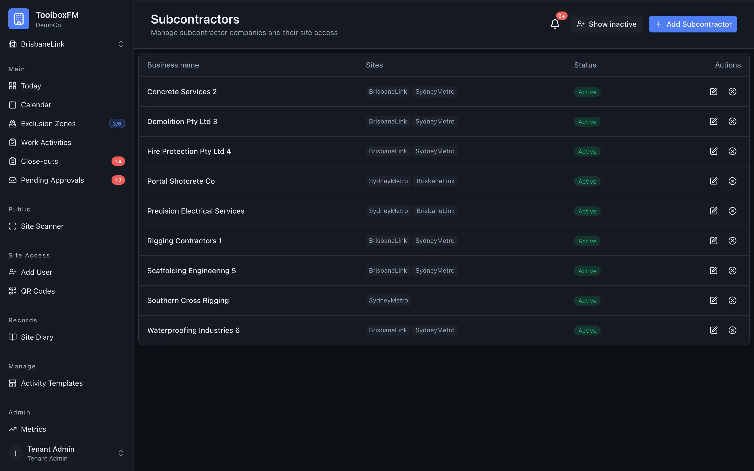Click Active status of Demolition Pty Ltd 3
754x471 pixels.
pyautogui.click(x=587, y=122)
